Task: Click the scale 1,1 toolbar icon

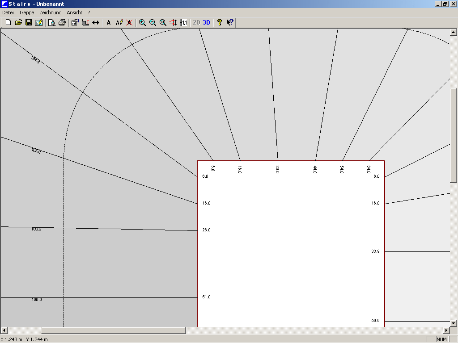Action: tap(183, 22)
